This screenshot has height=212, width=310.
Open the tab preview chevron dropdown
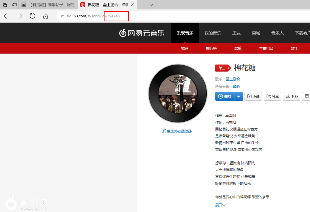[151, 5]
